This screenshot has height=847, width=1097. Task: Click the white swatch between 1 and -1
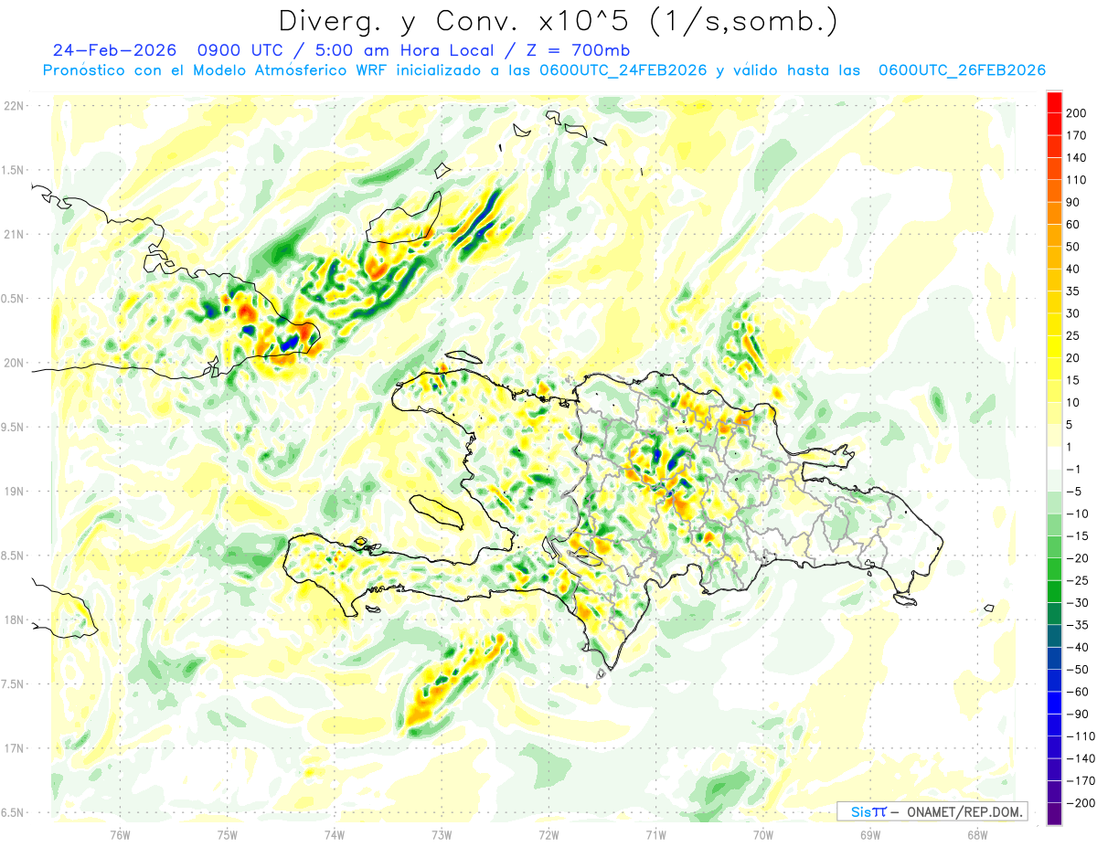(1054, 458)
